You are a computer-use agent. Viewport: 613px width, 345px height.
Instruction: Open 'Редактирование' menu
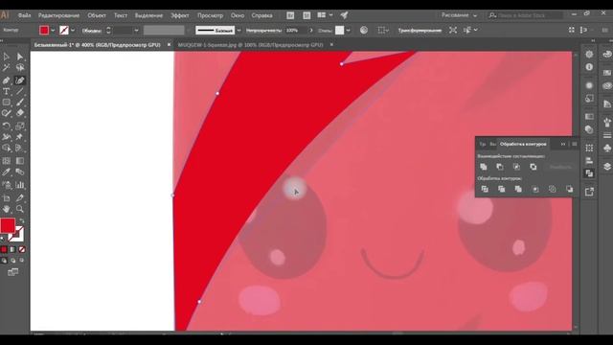(58, 15)
